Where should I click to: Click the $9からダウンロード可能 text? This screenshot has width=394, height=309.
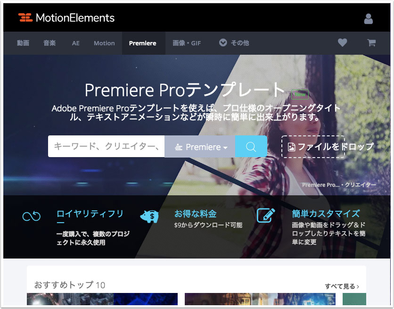click(x=208, y=225)
